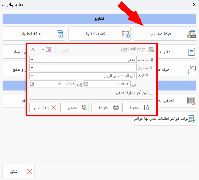Expand the arrow next to layout icon
Image resolution: width=199 pixels, height=180 pixels.
point(43,49)
